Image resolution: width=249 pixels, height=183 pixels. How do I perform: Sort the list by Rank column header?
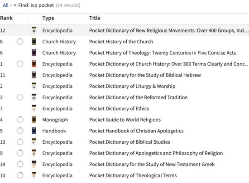pyautogui.click(x=6, y=18)
